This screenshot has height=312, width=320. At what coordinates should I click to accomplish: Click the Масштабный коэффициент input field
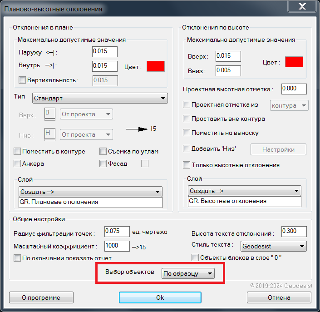(x=117, y=246)
